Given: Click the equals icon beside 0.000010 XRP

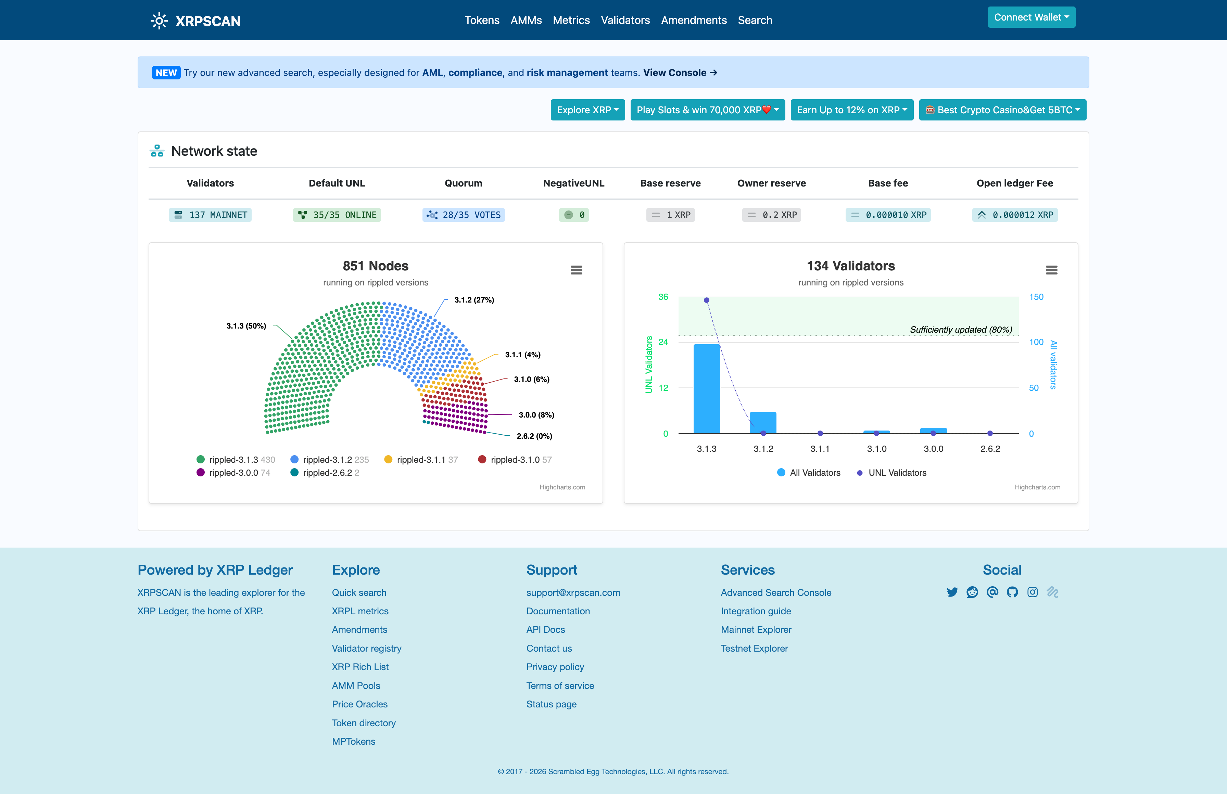Looking at the screenshot, I should (855, 215).
